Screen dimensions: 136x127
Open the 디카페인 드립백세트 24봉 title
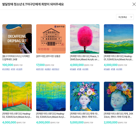(16, 58)
